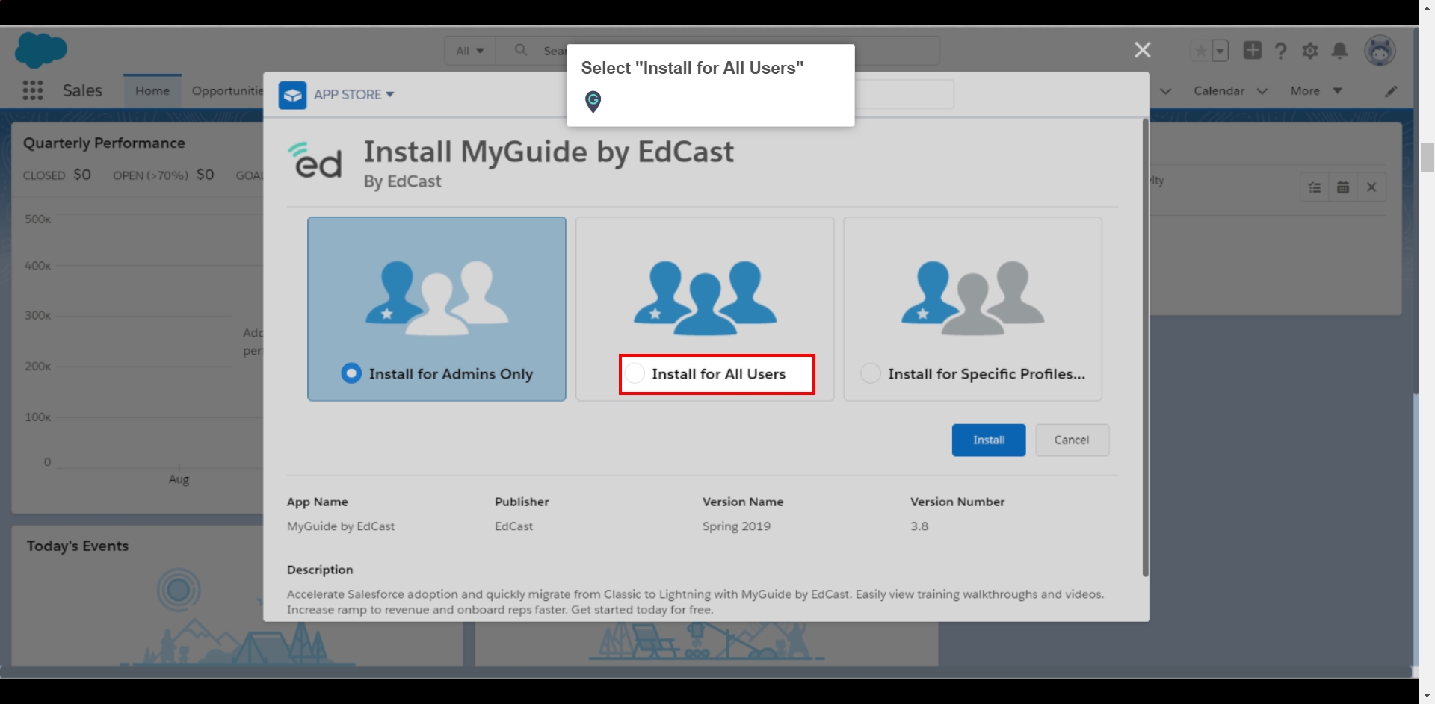The height and width of the screenshot is (704, 1435).
Task: Open the Setup gear icon
Action: [x=1309, y=51]
